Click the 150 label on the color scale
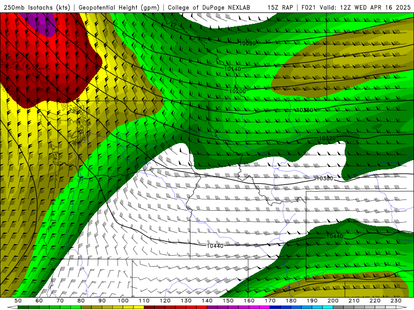This screenshot has height=310, width=414. [228, 301]
